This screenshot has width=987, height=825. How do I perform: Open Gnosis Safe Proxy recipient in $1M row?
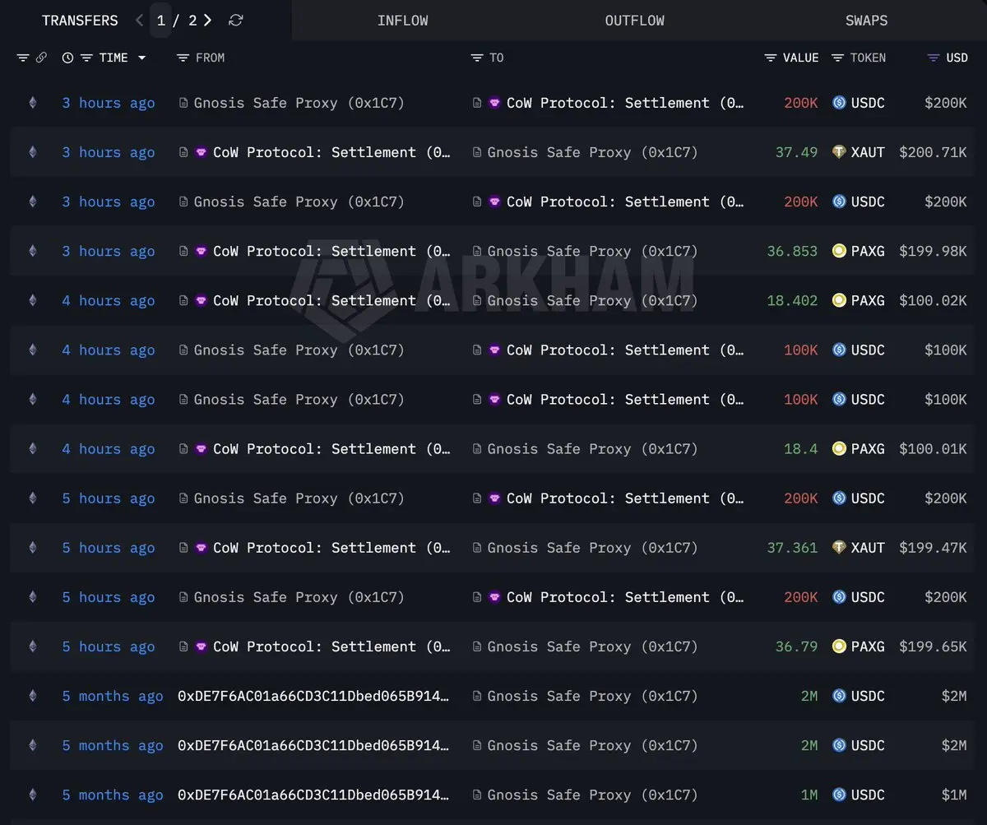592,795
